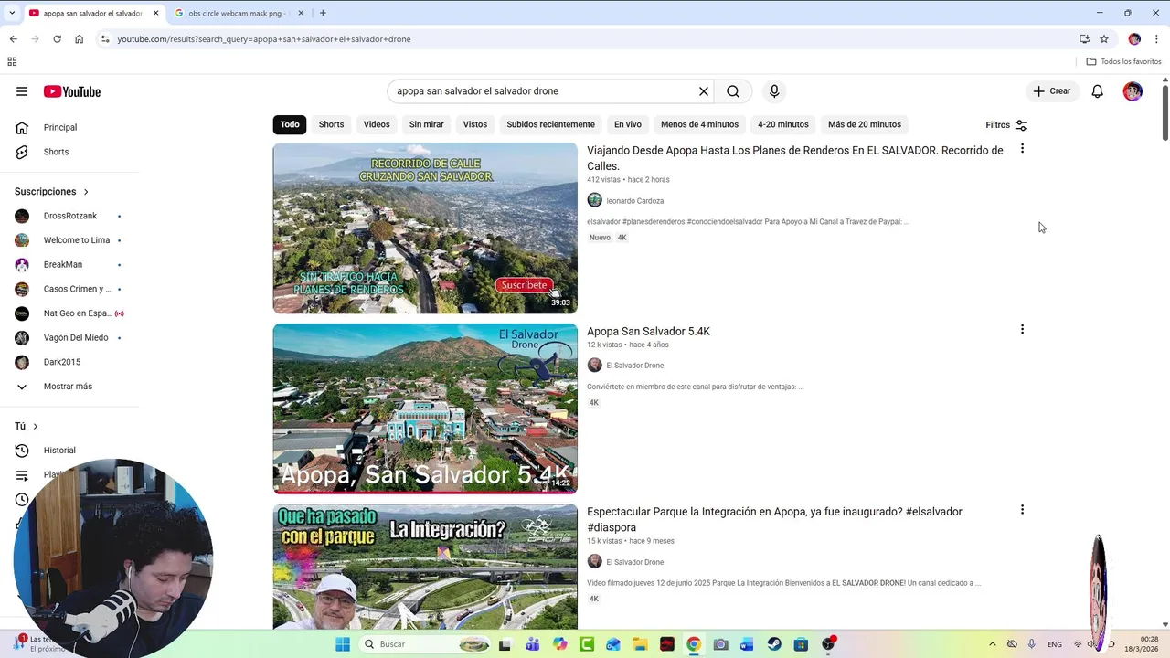
Task: View site information icon in address bar
Action: (105, 39)
